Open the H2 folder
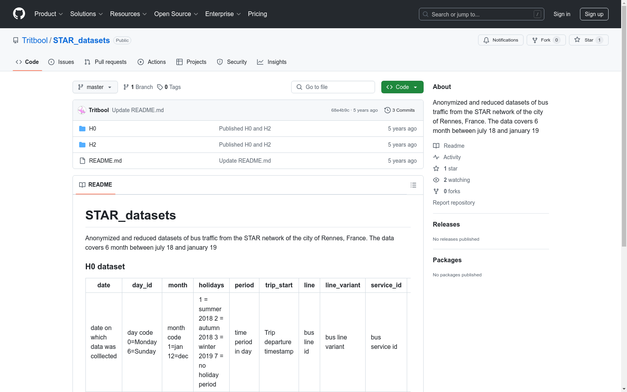627x392 pixels. (x=92, y=145)
